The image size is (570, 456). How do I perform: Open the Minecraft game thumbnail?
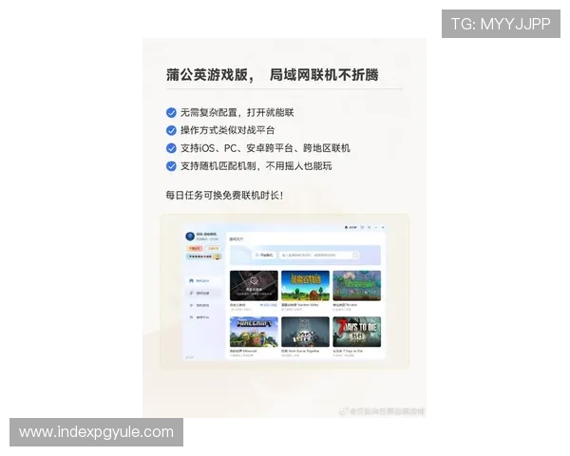[x=254, y=332]
